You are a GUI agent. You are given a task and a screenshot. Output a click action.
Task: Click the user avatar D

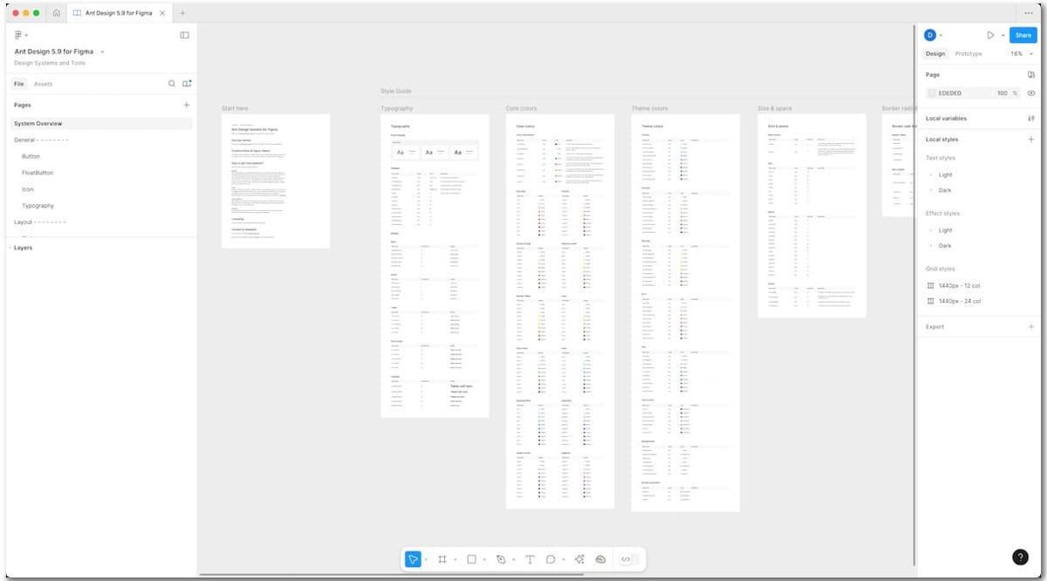(x=930, y=35)
